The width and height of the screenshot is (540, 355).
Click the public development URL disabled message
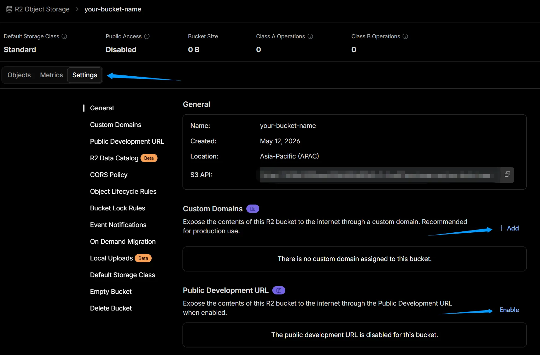pyautogui.click(x=355, y=335)
